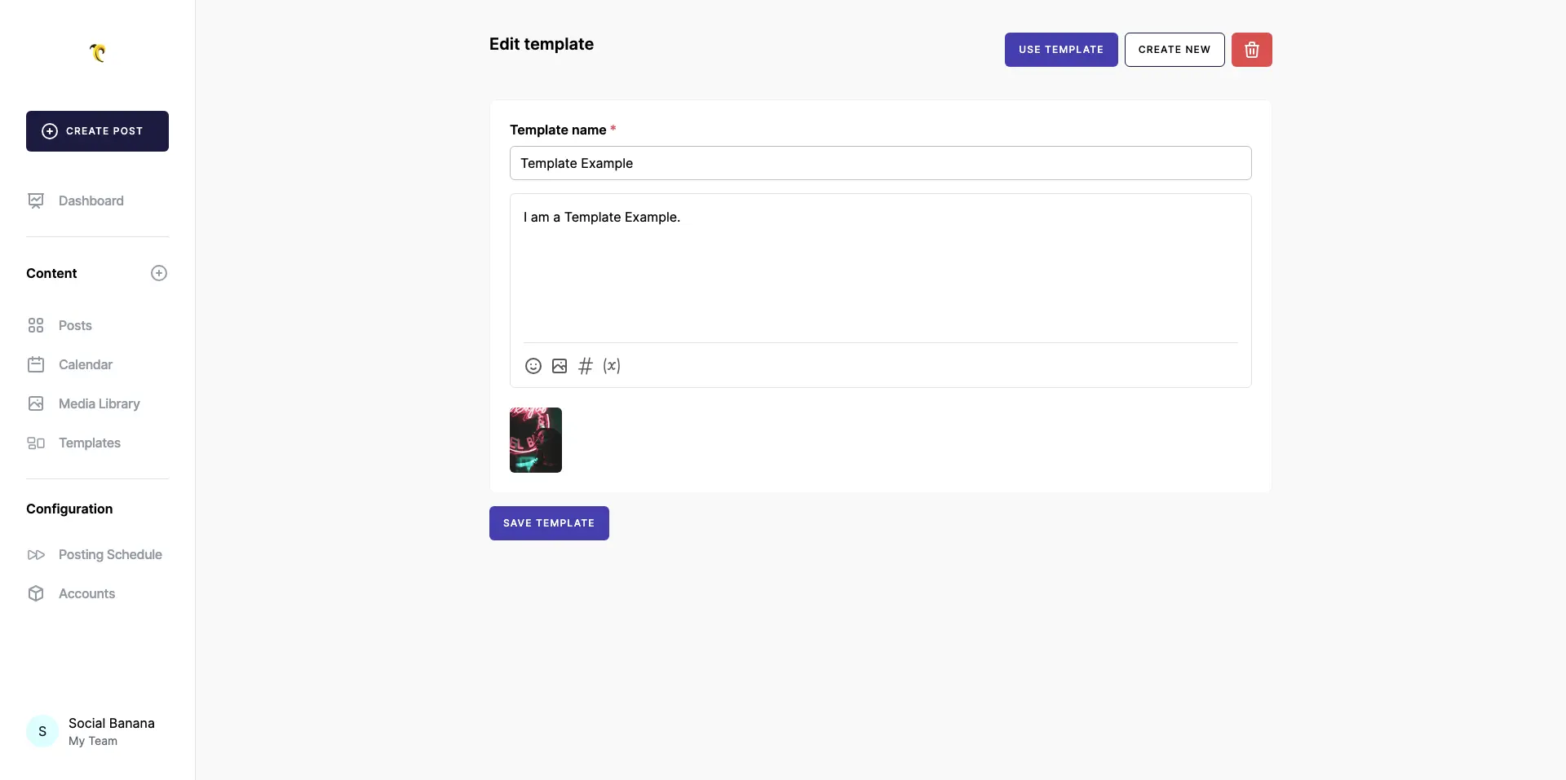The image size is (1566, 780).
Task: Open the insert image icon in editor
Action: [x=560, y=366]
